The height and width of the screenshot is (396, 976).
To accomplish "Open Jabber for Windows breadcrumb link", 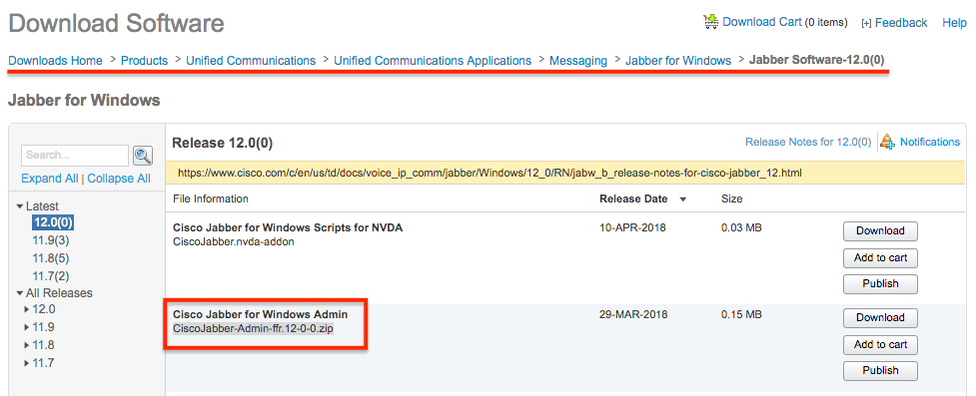I will (x=678, y=61).
